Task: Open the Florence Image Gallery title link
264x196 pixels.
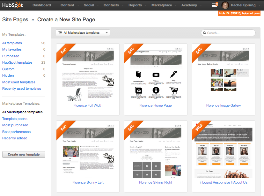Action: point(224,105)
